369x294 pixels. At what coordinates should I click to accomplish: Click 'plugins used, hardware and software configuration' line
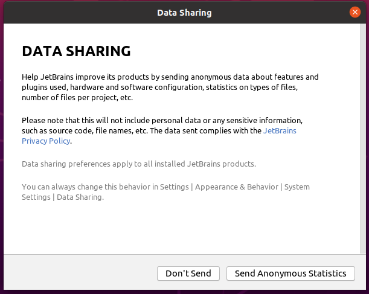(x=159, y=88)
